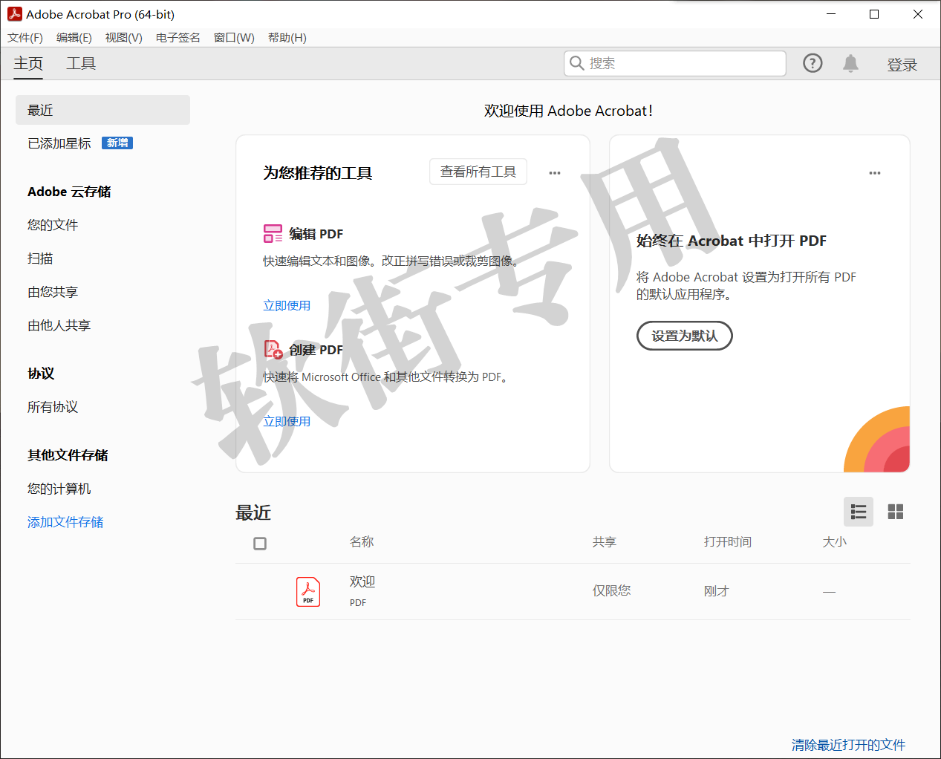
Task: Tick the select-all checkbox in recent list
Action: (x=260, y=544)
